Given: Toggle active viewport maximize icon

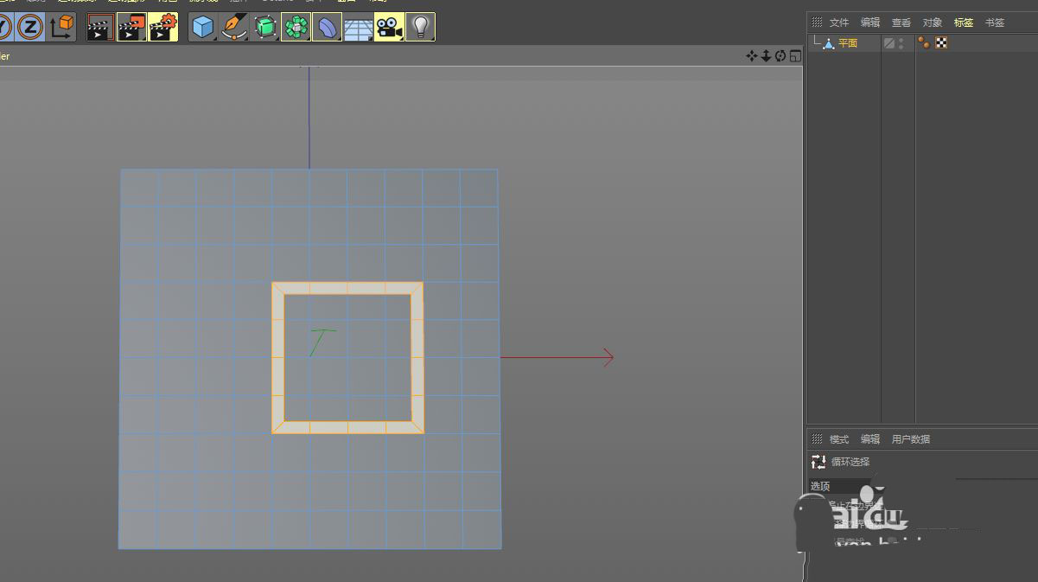Looking at the screenshot, I should point(795,56).
